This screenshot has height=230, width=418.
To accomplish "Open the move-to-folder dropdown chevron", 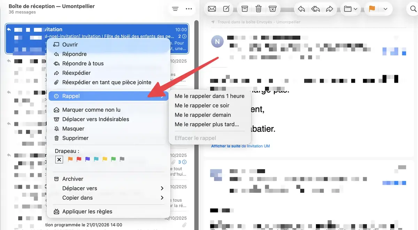I will 356,8.
